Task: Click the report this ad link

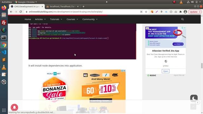Action: point(179,75)
